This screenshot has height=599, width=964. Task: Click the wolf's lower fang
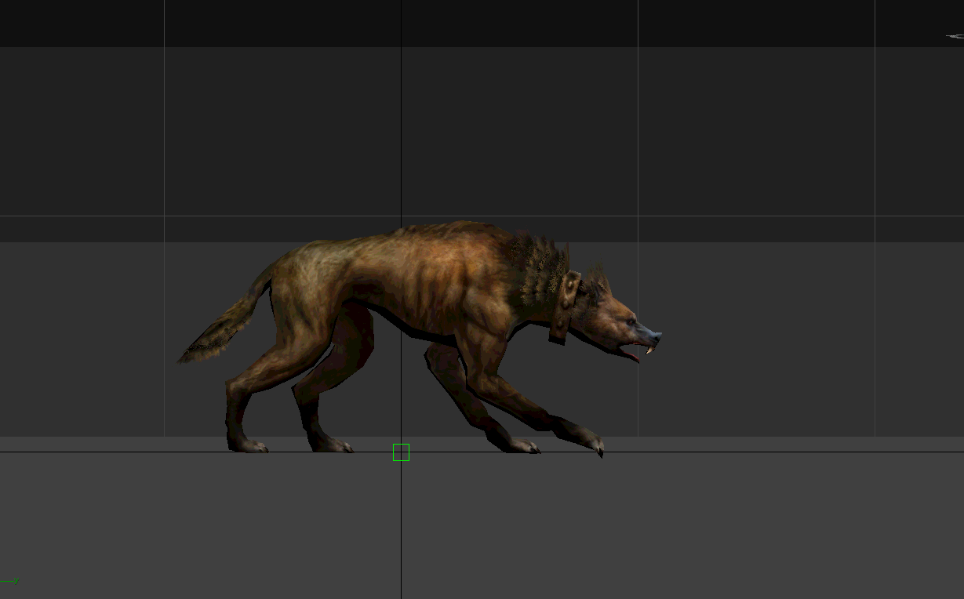point(649,350)
